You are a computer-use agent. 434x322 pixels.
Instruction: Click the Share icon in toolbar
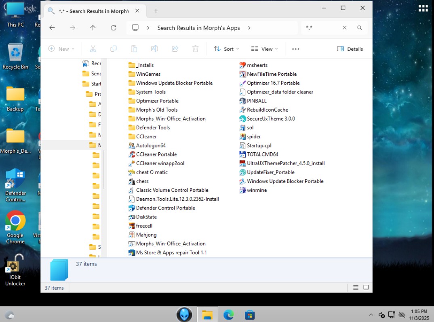175,49
